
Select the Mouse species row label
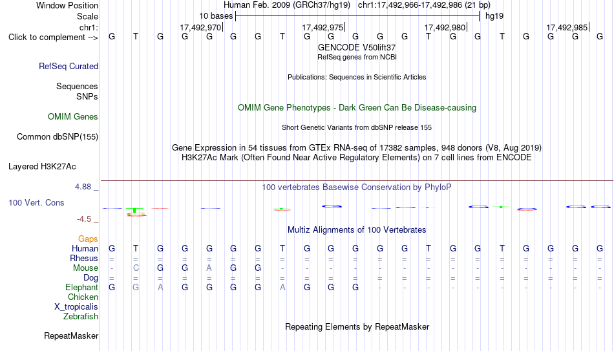pos(86,268)
